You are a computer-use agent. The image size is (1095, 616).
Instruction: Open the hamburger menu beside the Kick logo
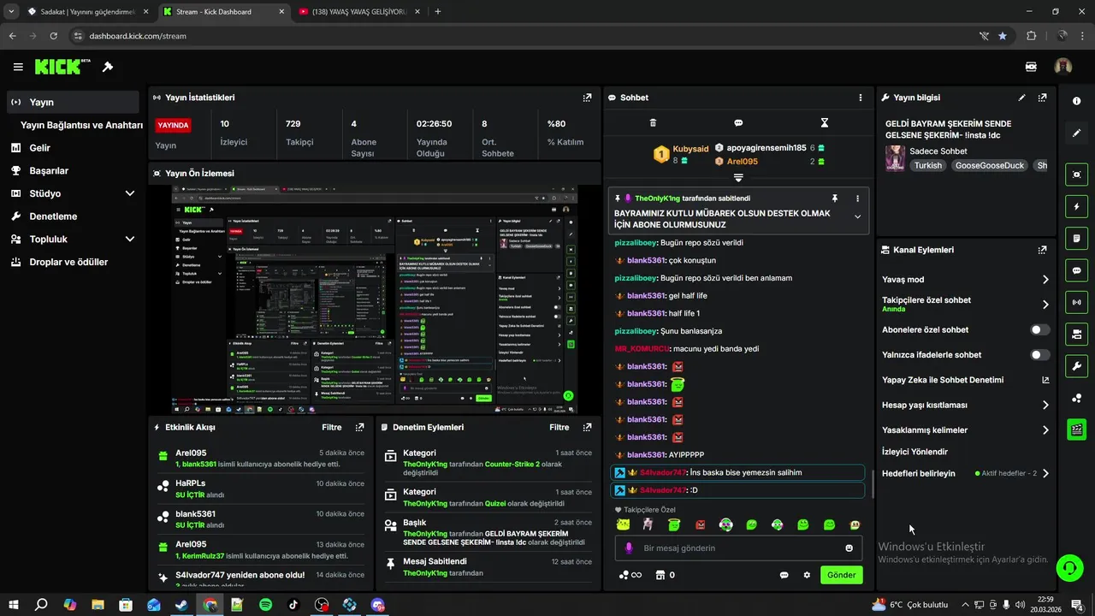(x=18, y=67)
